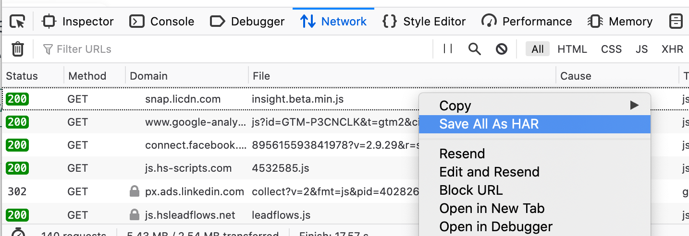Sort by the Method column

point(95,76)
